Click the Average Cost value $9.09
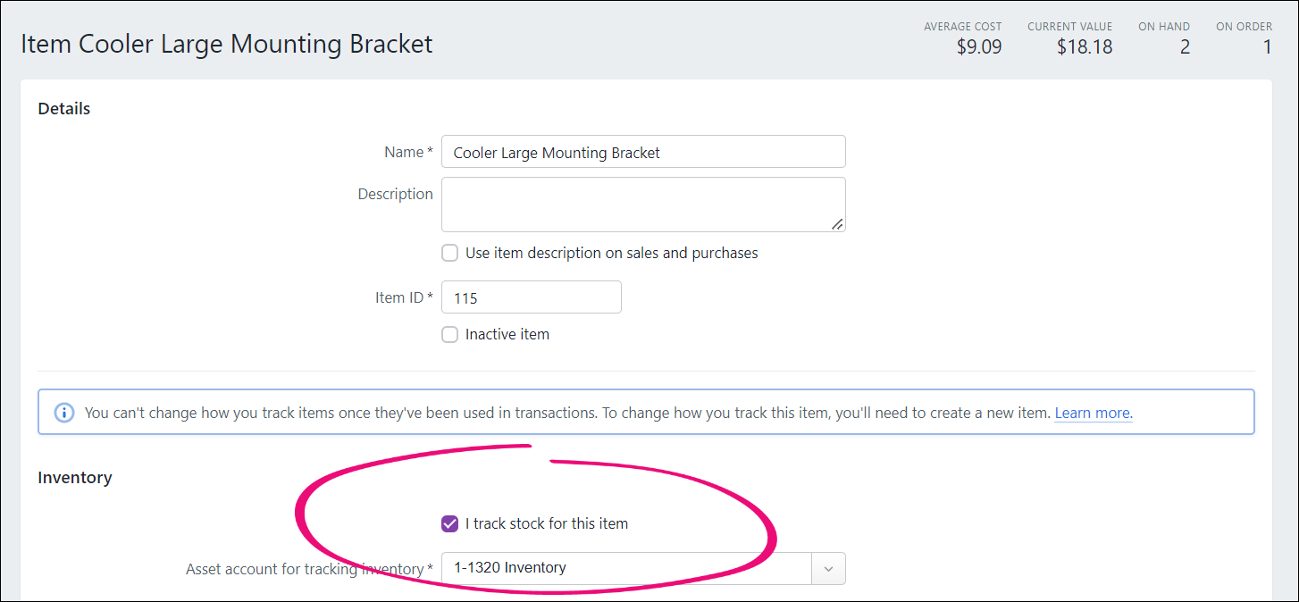 (978, 47)
